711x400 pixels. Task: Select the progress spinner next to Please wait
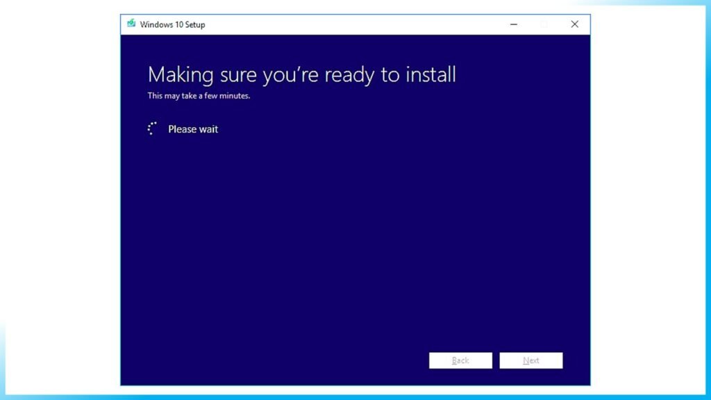coord(153,128)
